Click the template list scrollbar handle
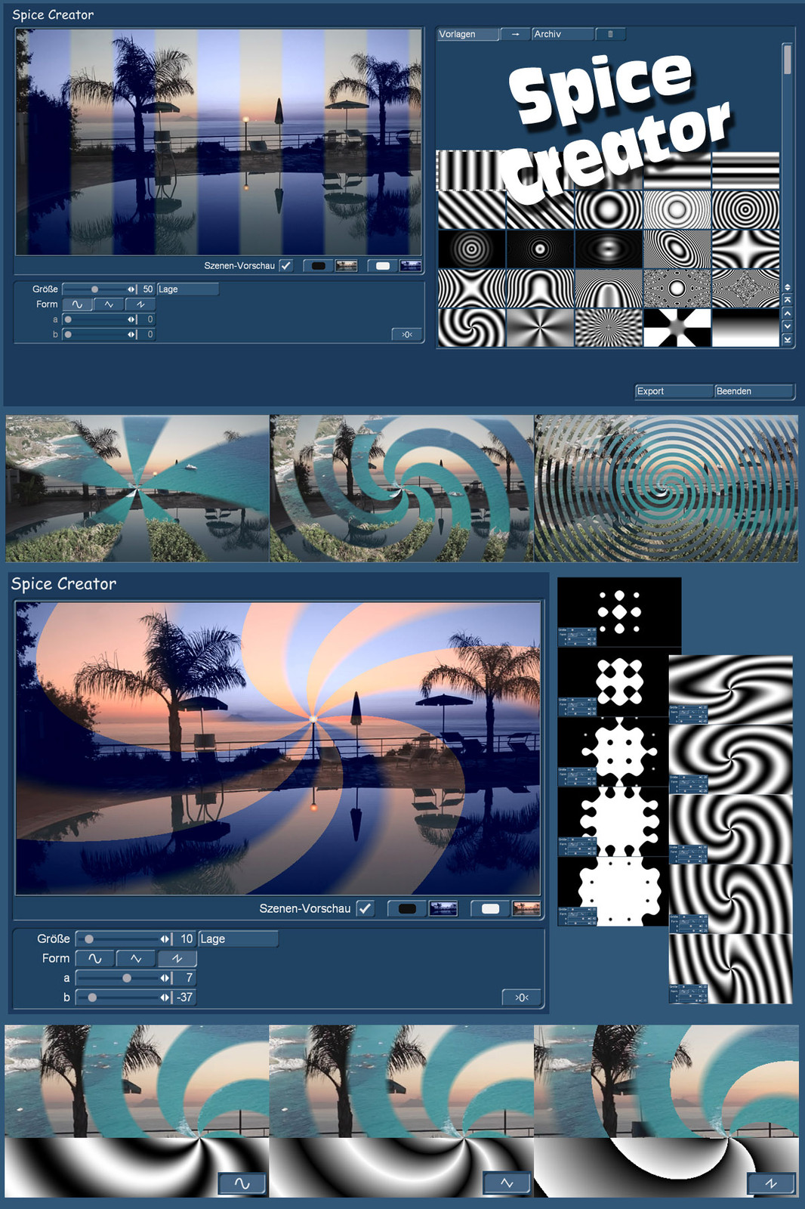 pyautogui.click(x=788, y=59)
